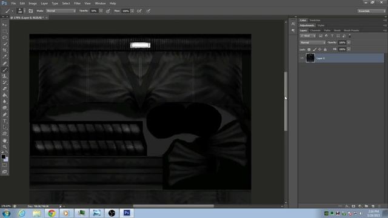Select the Magic Wand tool
The height and width of the screenshot is (218, 388).
coord(4,44)
